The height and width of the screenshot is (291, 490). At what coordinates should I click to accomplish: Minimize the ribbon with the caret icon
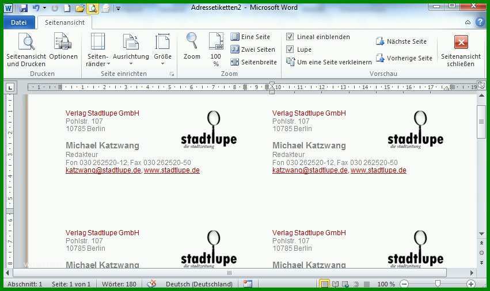coord(468,22)
